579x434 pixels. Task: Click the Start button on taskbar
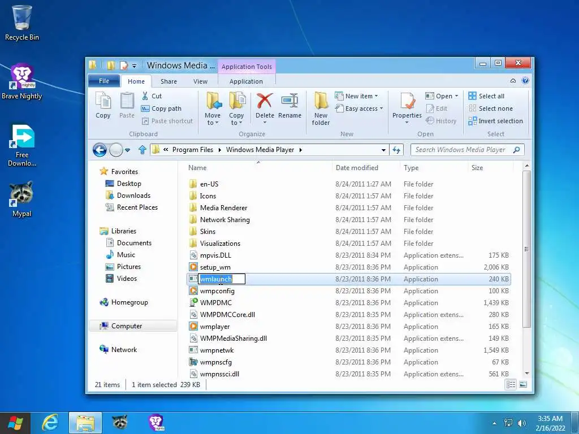coord(15,423)
